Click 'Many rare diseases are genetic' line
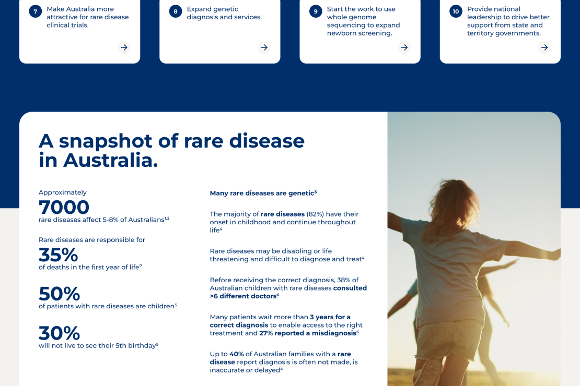Viewport: 580px width, 386px height. click(x=263, y=193)
